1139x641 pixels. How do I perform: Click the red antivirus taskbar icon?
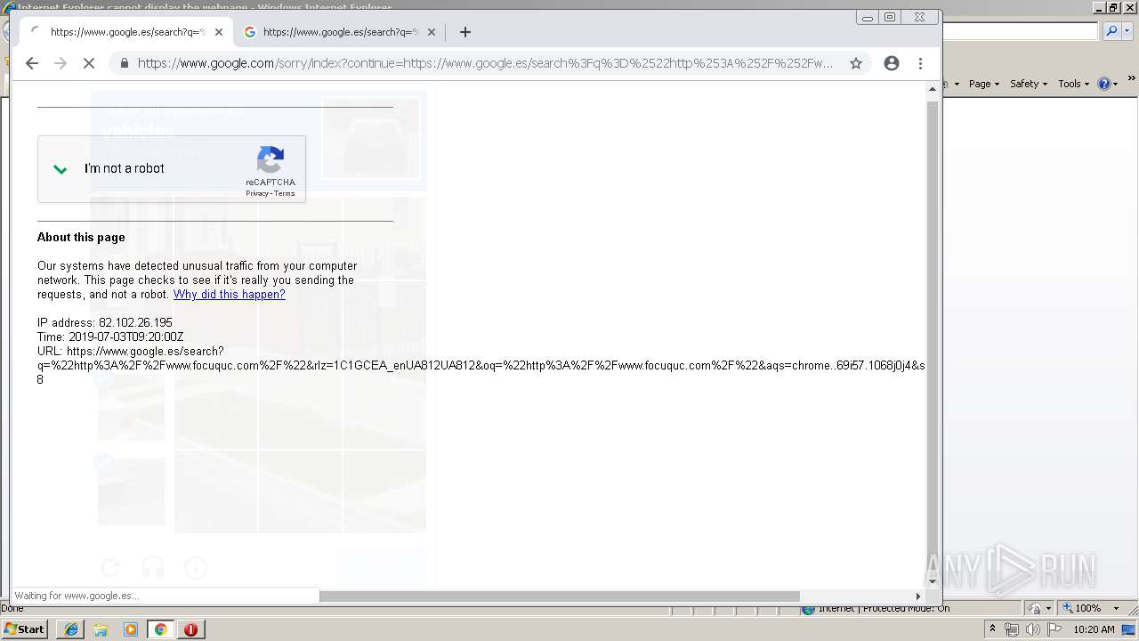coord(191,629)
